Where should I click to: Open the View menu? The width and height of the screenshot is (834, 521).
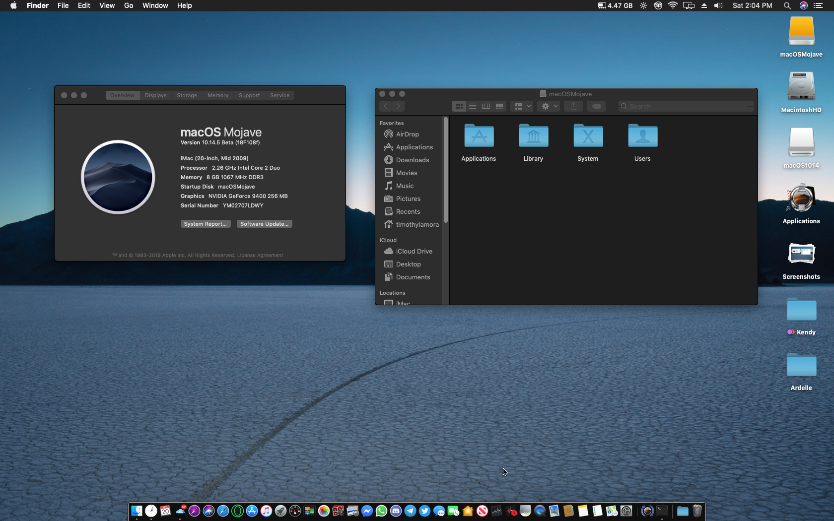(107, 5)
